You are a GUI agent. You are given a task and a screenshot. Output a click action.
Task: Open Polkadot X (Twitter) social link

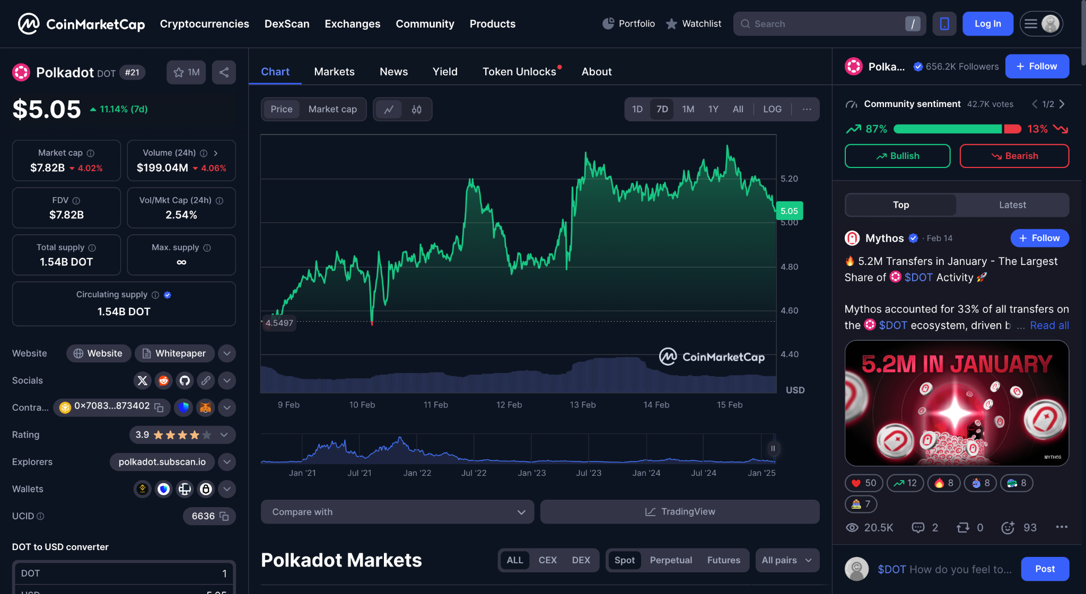tap(142, 380)
